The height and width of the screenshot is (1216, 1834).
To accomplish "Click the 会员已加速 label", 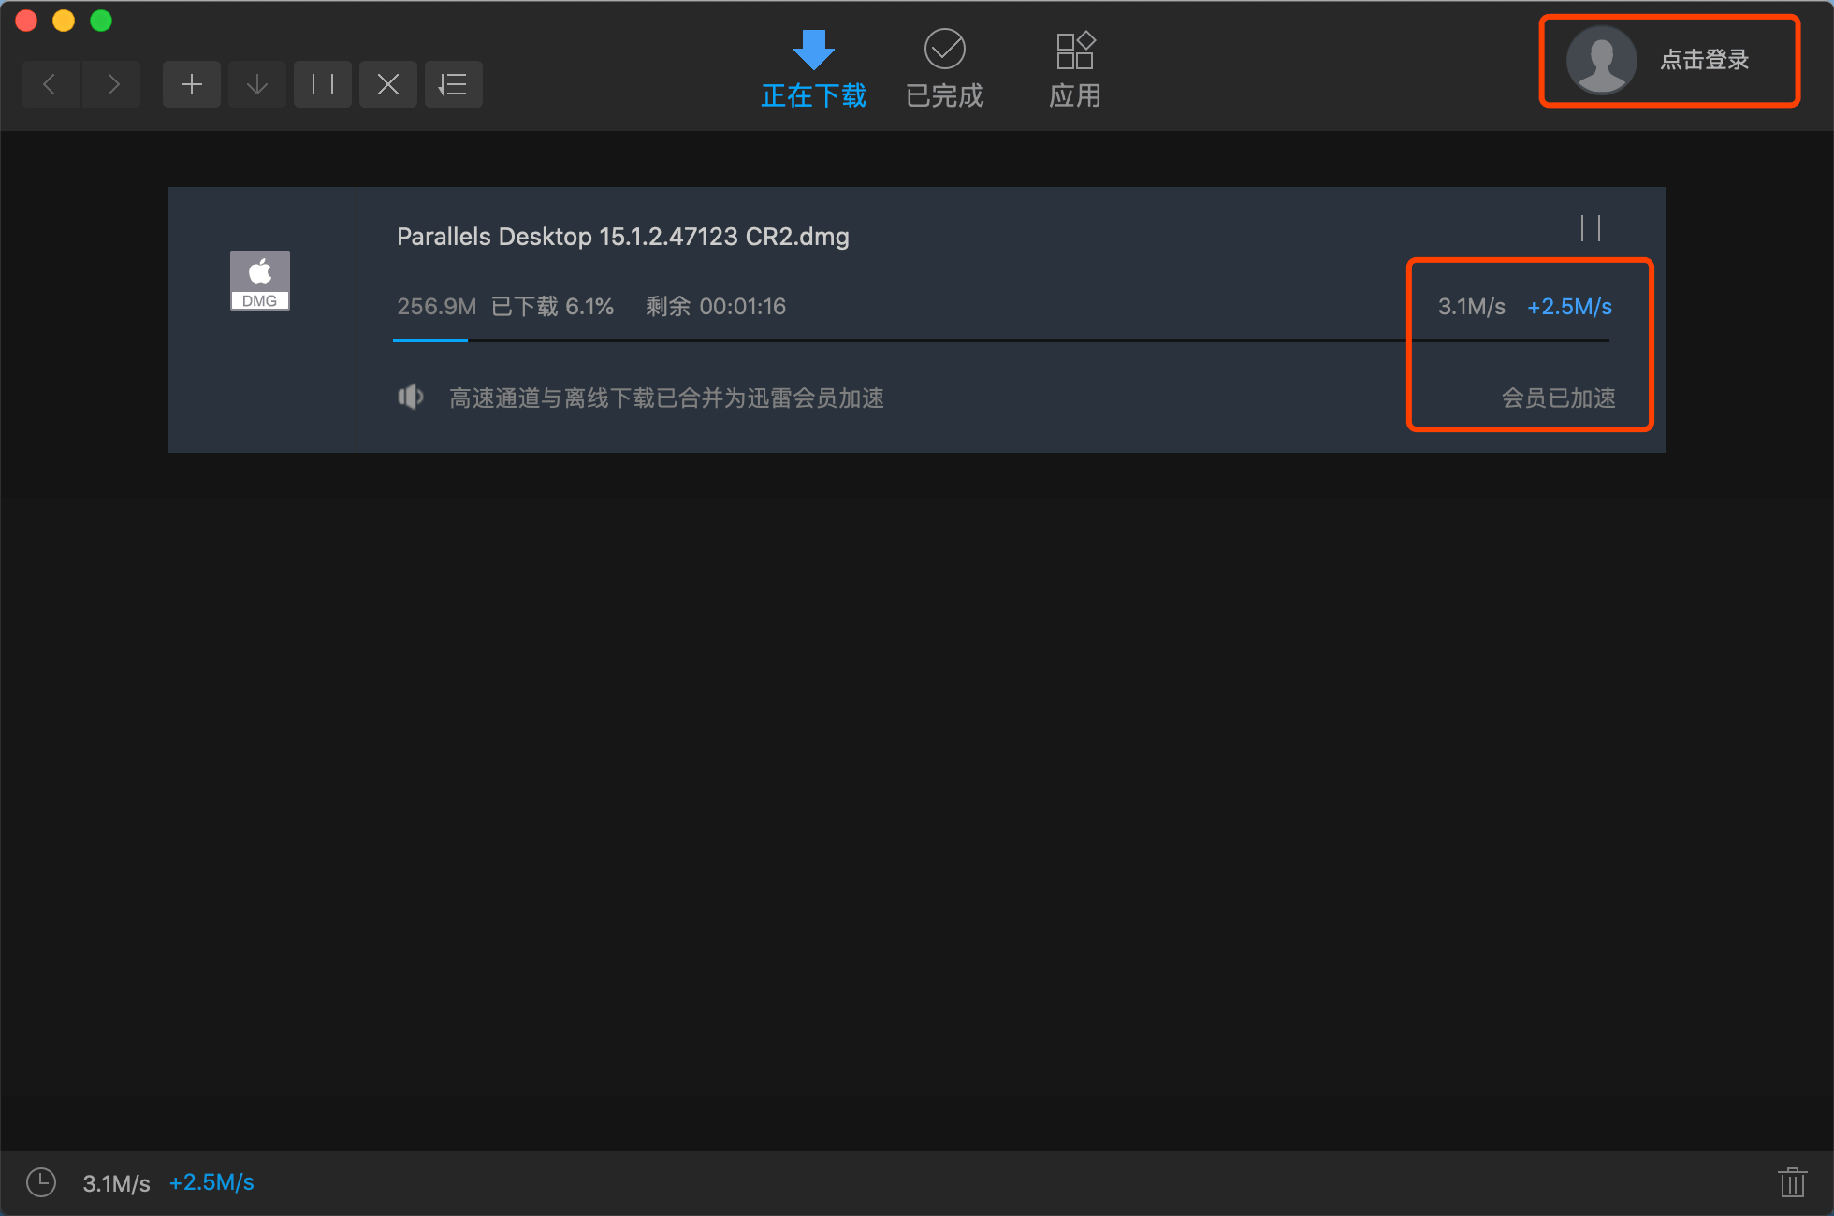I will 1558,398.
